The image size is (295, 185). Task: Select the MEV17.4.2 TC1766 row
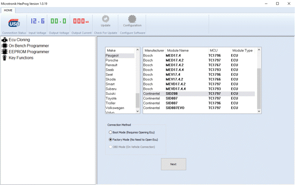tap(199, 80)
